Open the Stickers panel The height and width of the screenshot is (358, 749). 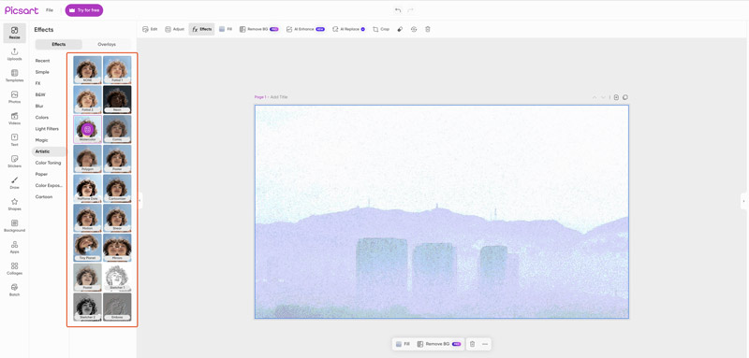[x=14, y=162]
